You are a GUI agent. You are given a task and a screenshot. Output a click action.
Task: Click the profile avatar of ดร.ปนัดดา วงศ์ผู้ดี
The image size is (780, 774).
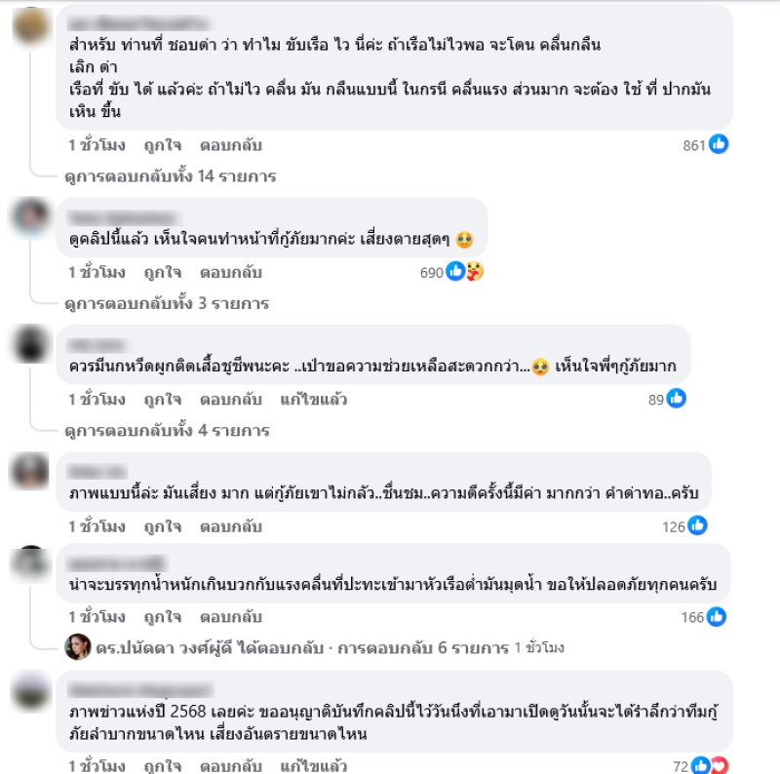[78, 646]
